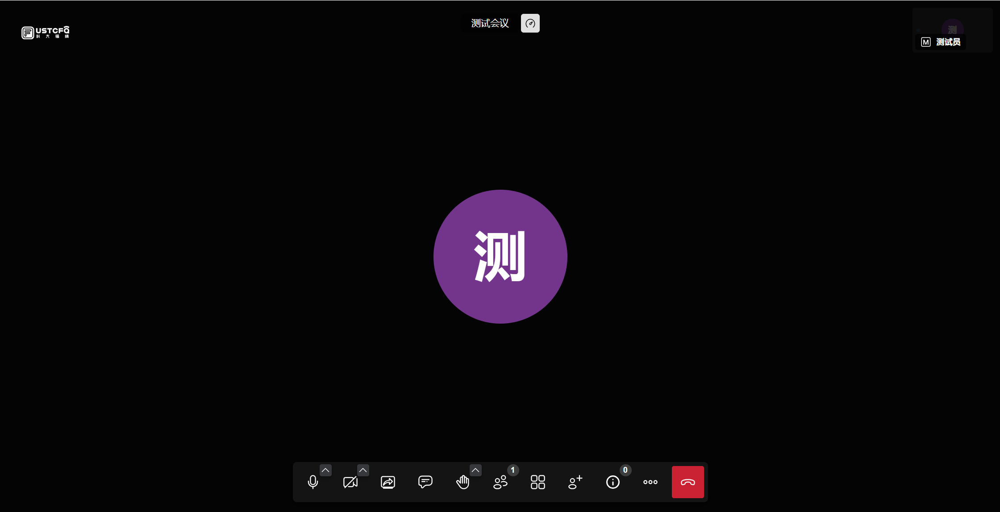Expand reactions above the raise hand icon
The width and height of the screenshot is (1000, 512).
475,470
